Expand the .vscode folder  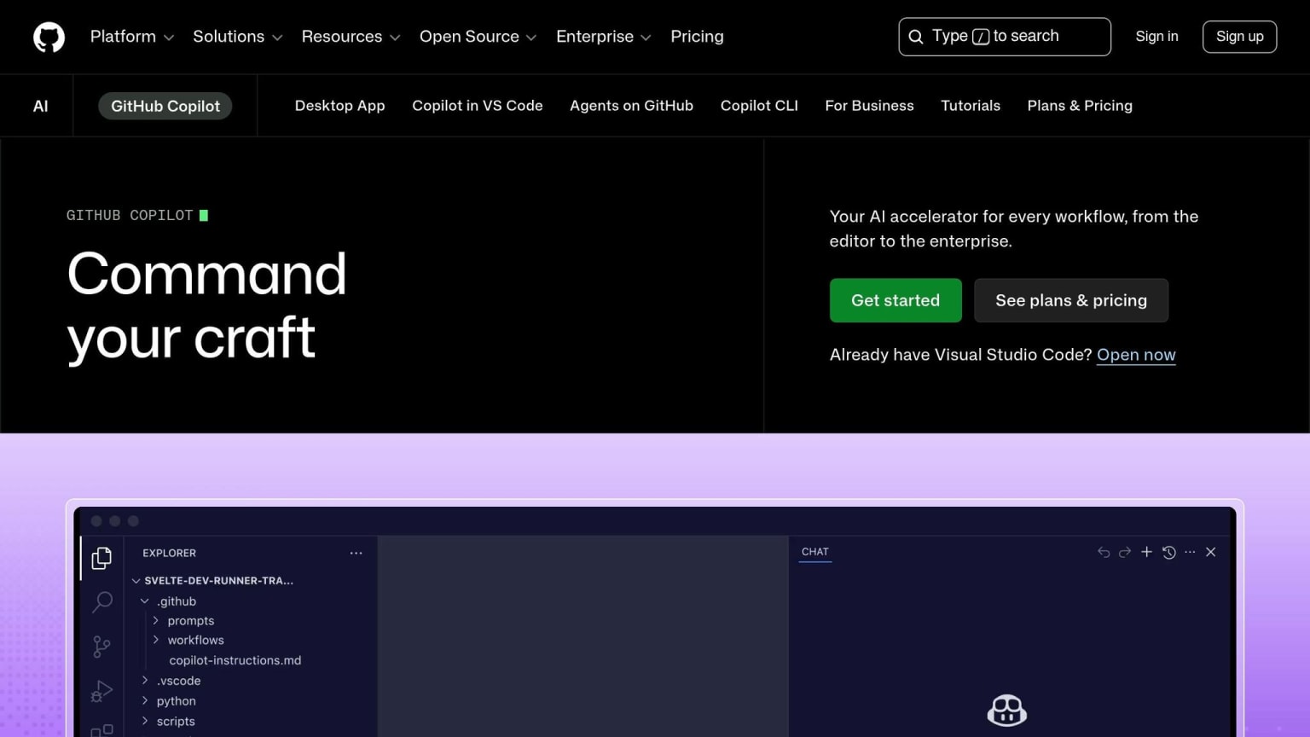(171, 681)
